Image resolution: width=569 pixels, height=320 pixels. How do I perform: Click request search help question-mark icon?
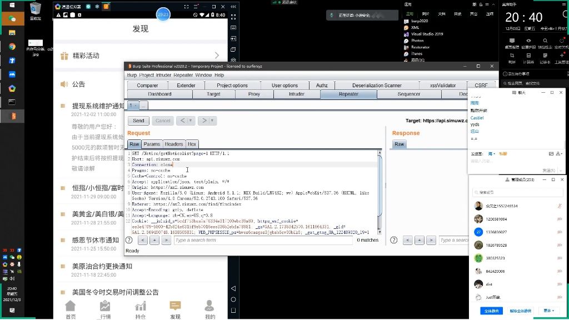pos(129,240)
